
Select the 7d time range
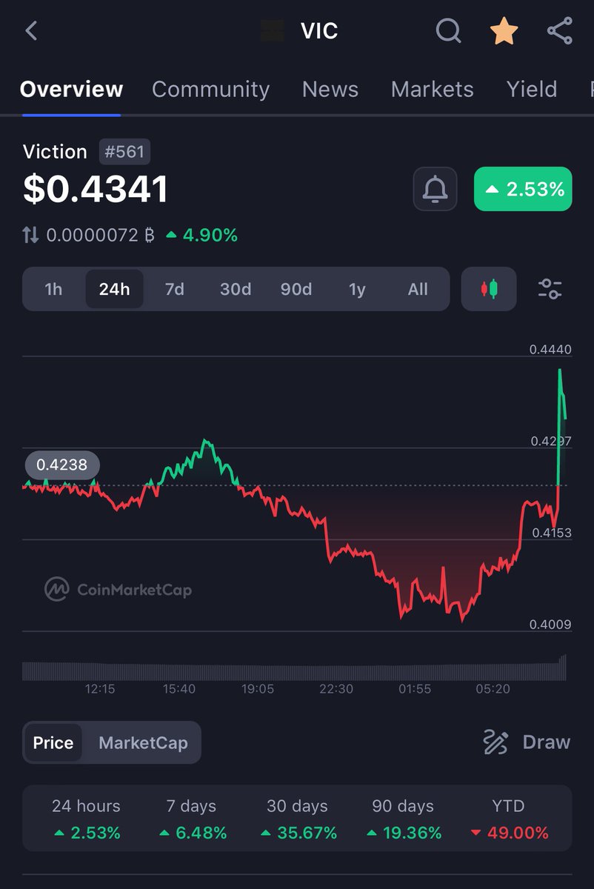(x=175, y=289)
